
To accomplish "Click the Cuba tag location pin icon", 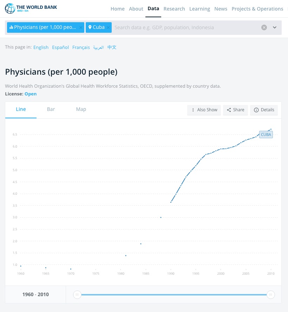I will pos(90,27).
